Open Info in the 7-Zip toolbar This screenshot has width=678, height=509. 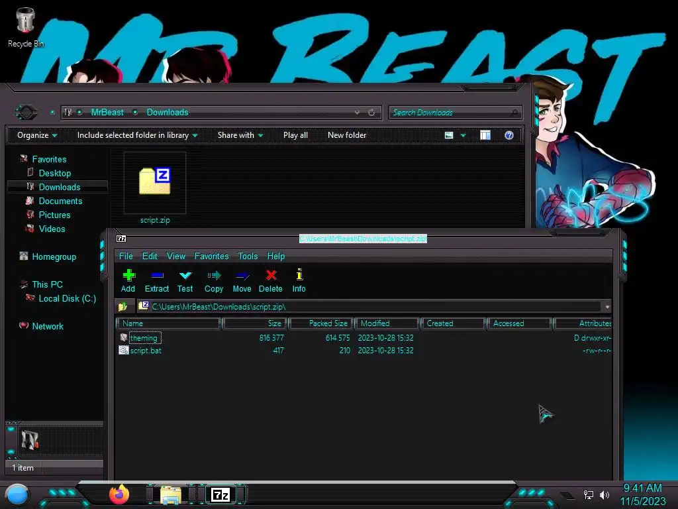coord(299,281)
